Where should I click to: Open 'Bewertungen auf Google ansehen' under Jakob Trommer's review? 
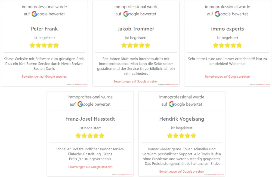tap(136, 81)
